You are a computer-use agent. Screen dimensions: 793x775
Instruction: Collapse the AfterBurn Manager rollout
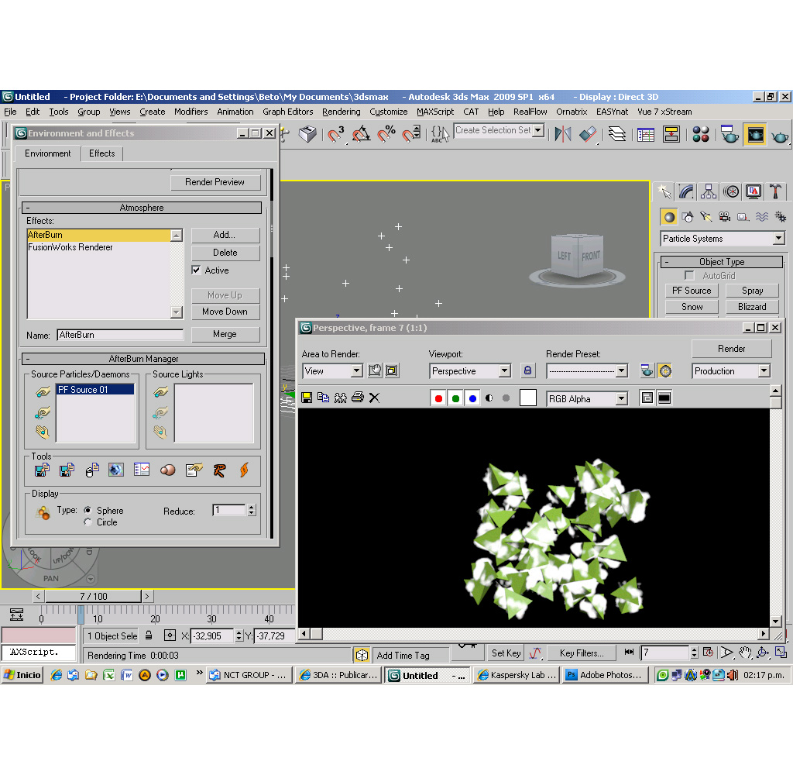point(143,359)
